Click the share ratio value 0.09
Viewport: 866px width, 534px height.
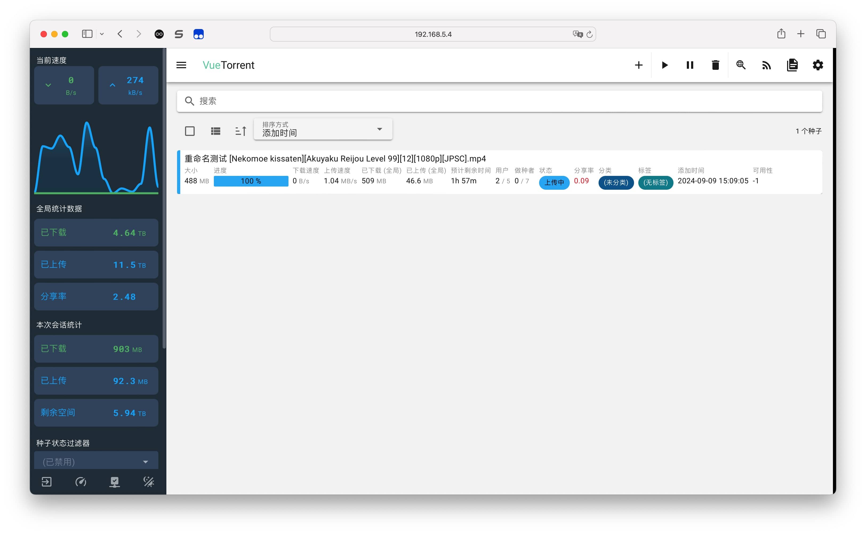pos(581,181)
